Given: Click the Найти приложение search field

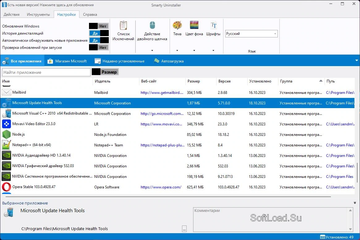Looking at the screenshot, I should click(x=46, y=72).
